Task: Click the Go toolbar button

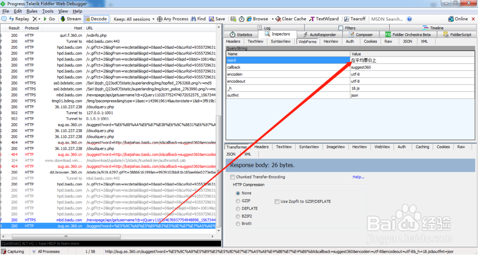Action: pyautogui.click(x=49, y=19)
